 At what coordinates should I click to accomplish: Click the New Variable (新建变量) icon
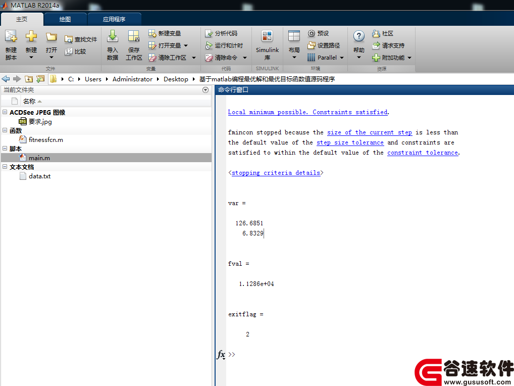tap(152, 33)
